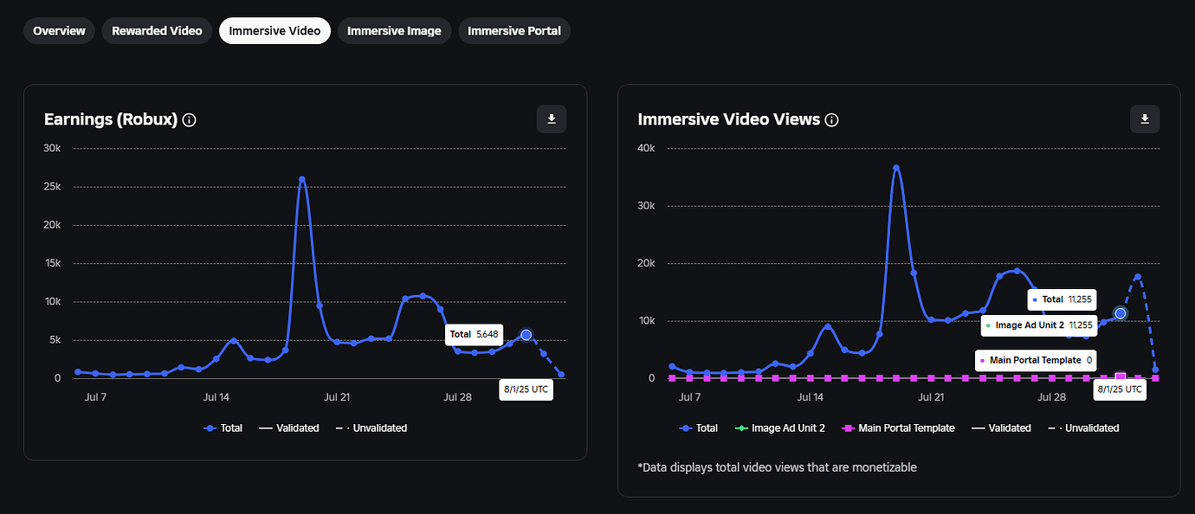Viewport: 1195px width, 514px height.
Task: Click the "40k" y-axis label on Views chart
Action: [645, 148]
